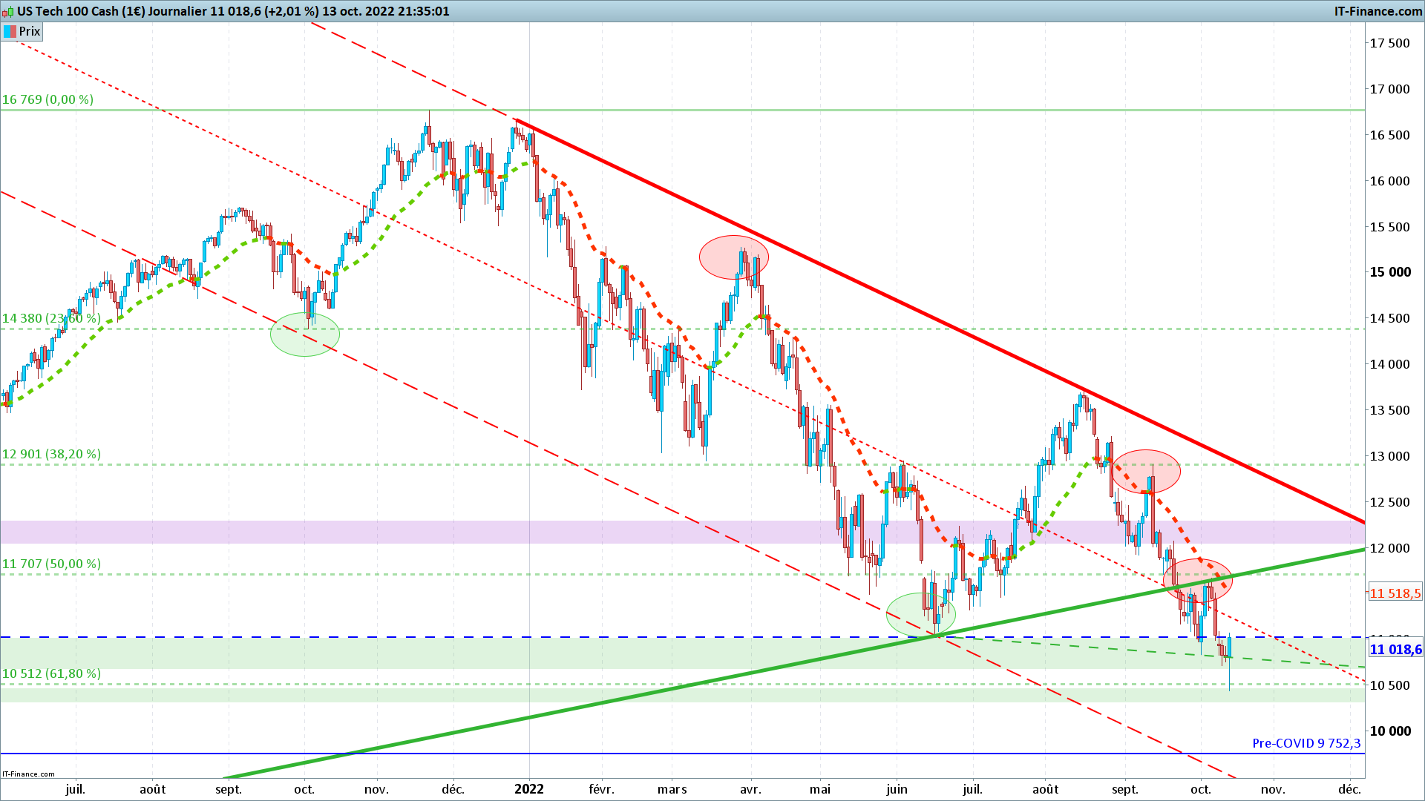Click the 2022 year label on the time axis
Viewport: 1425px width, 801px height.
(529, 789)
